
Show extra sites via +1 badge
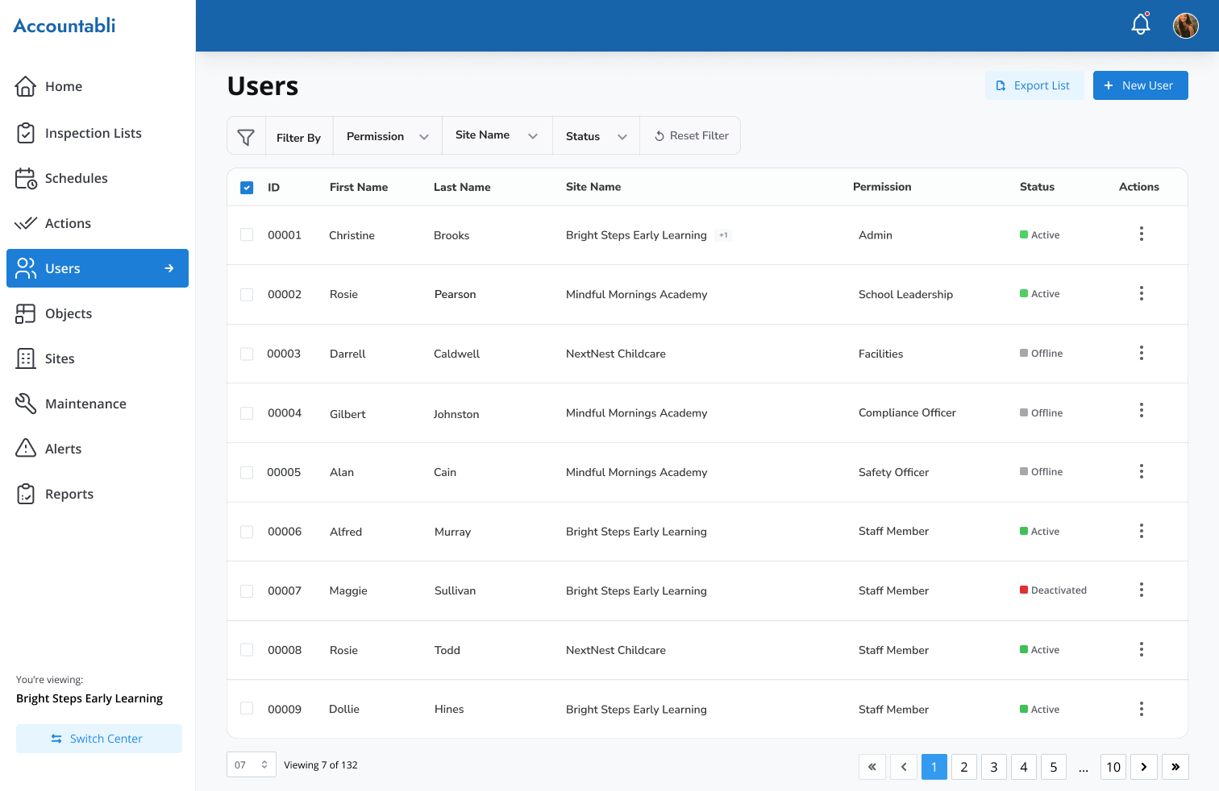(724, 235)
